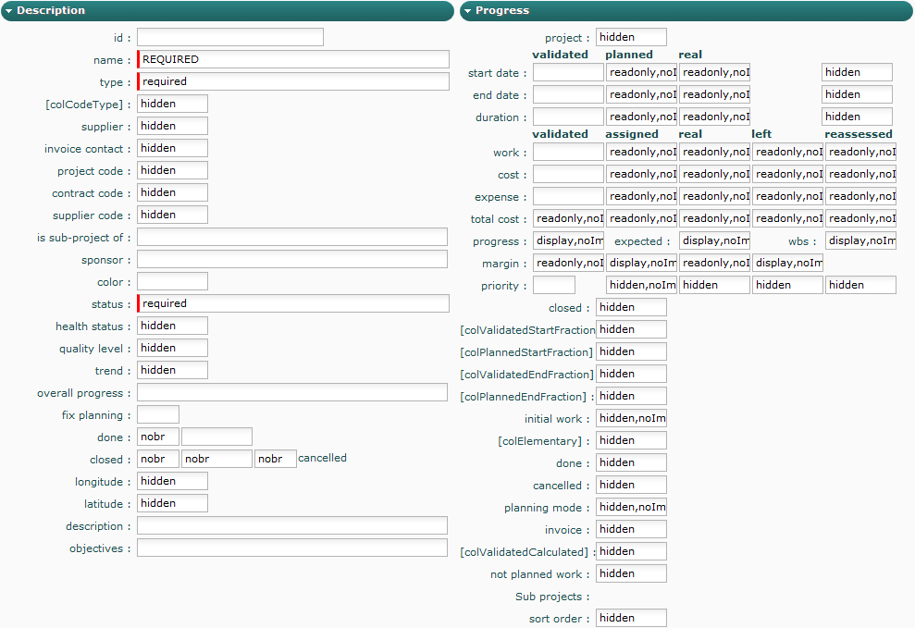
Task: Select the type required field
Action: (292, 81)
